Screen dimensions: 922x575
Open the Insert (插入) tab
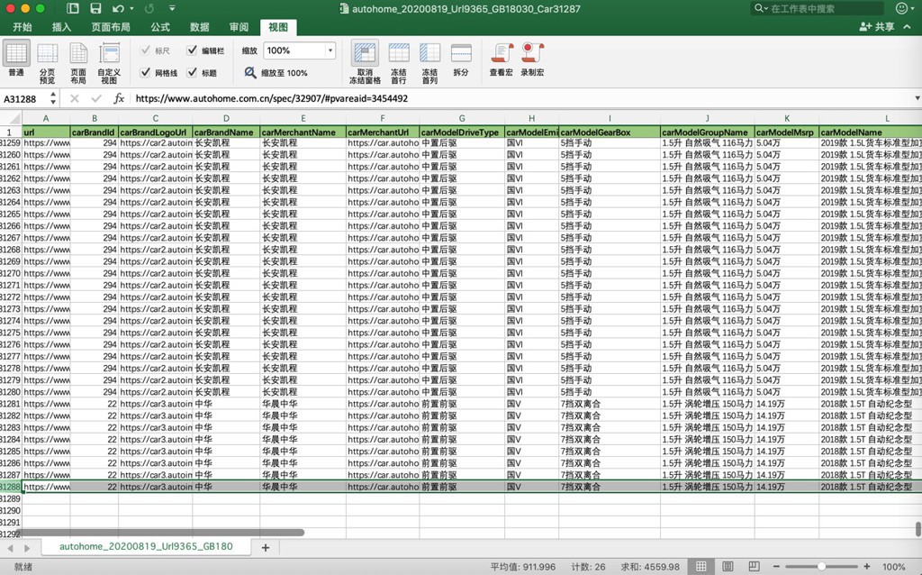coord(61,27)
